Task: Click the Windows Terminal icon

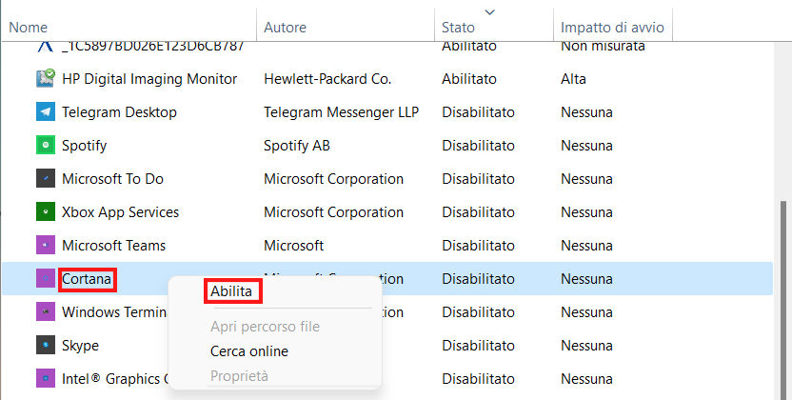Action: click(46, 312)
